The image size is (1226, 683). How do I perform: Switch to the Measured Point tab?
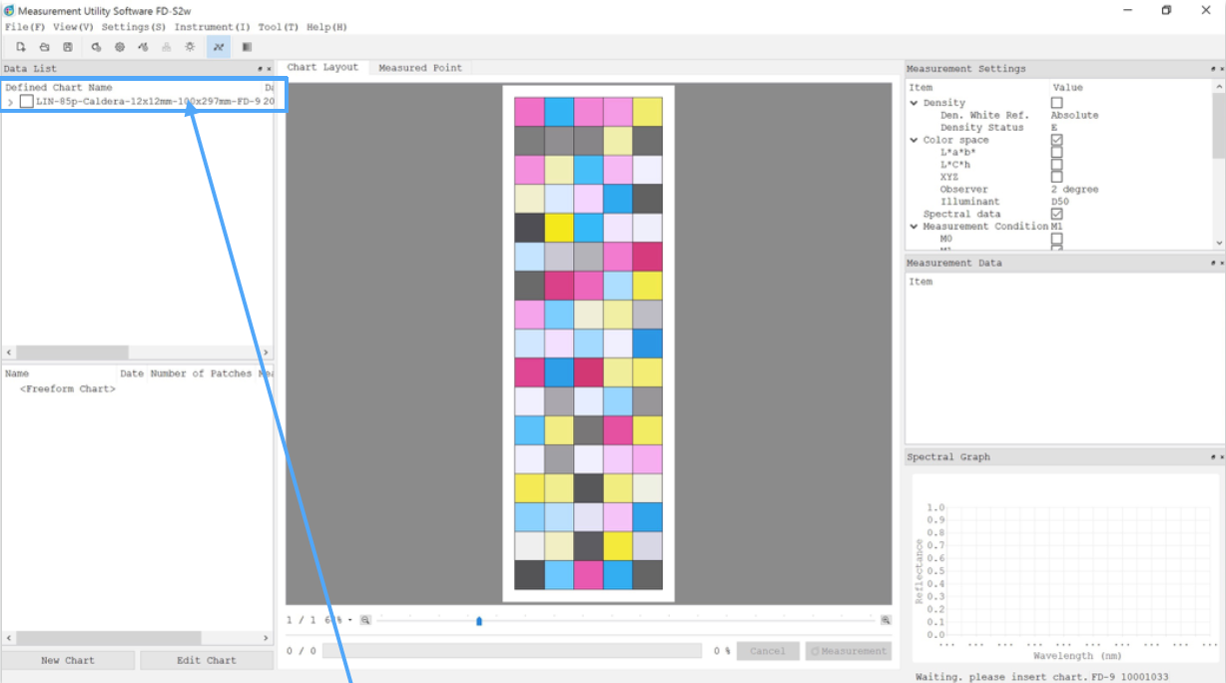tap(419, 68)
